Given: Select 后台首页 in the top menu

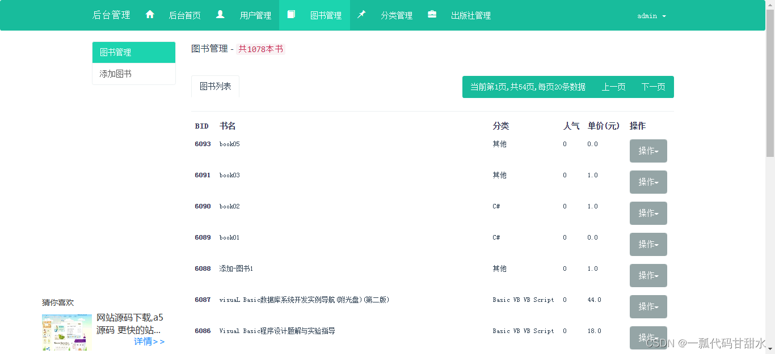Looking at the screenshot, I should (184, 15).
